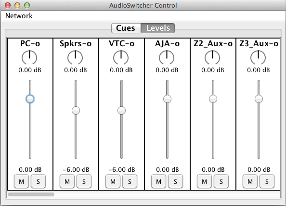Click the AJA-o pan knob

[167, 58]
